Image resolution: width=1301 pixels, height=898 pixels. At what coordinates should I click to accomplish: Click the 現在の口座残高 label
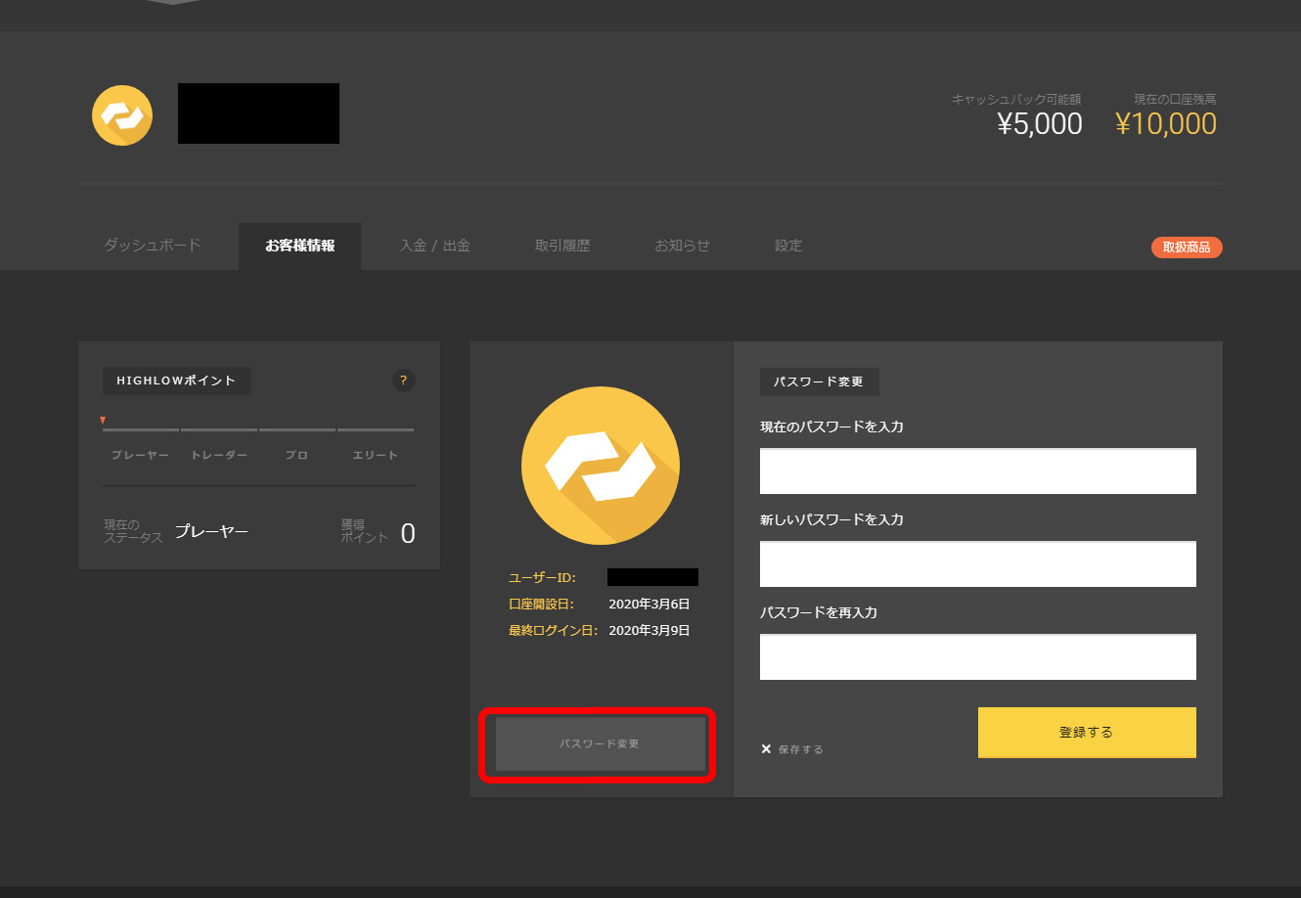tap(1175, 99)
